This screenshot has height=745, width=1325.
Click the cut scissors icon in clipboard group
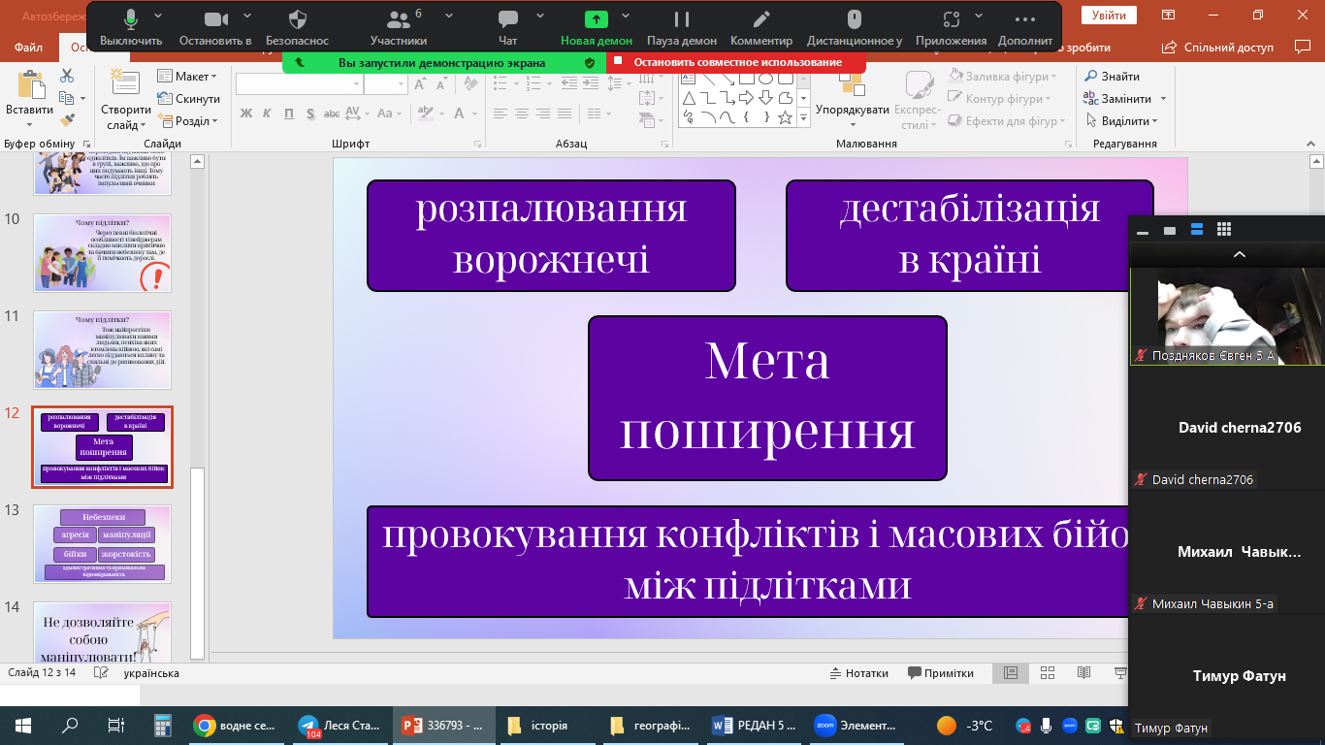[67, 76]
